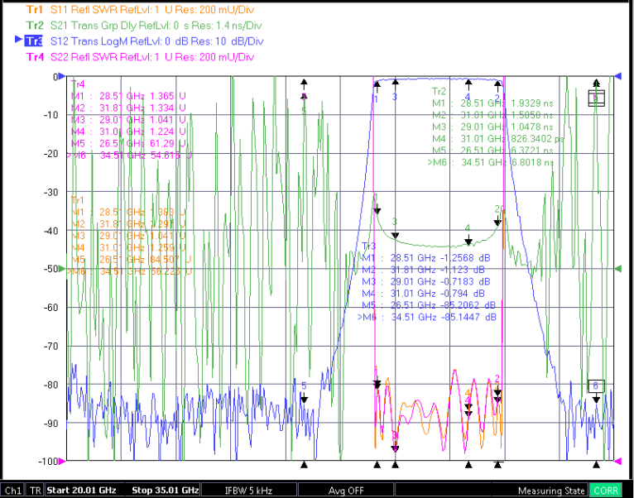634x498 pixels.
Task: Click the green Tr2 header of marker list
Action: (439, 92)
